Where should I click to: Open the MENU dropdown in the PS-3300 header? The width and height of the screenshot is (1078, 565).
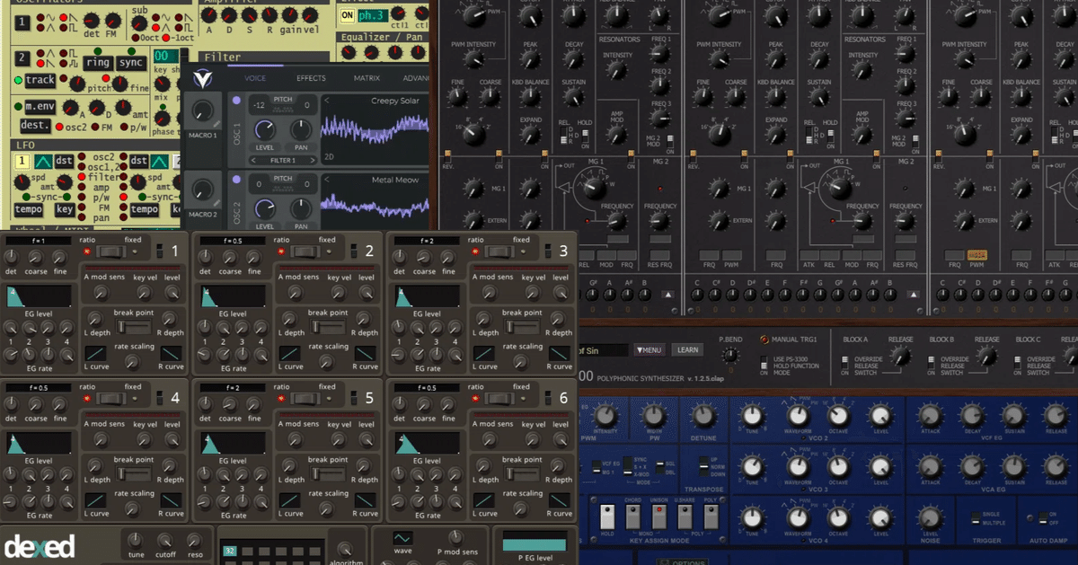(x=650, y=349)
